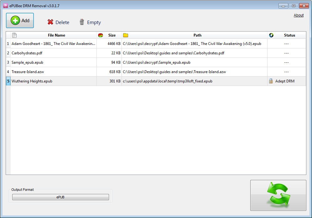The image size is (312, 218).
Task: Click row number 4 for Treasure-Island.azw
Action: 8,72
